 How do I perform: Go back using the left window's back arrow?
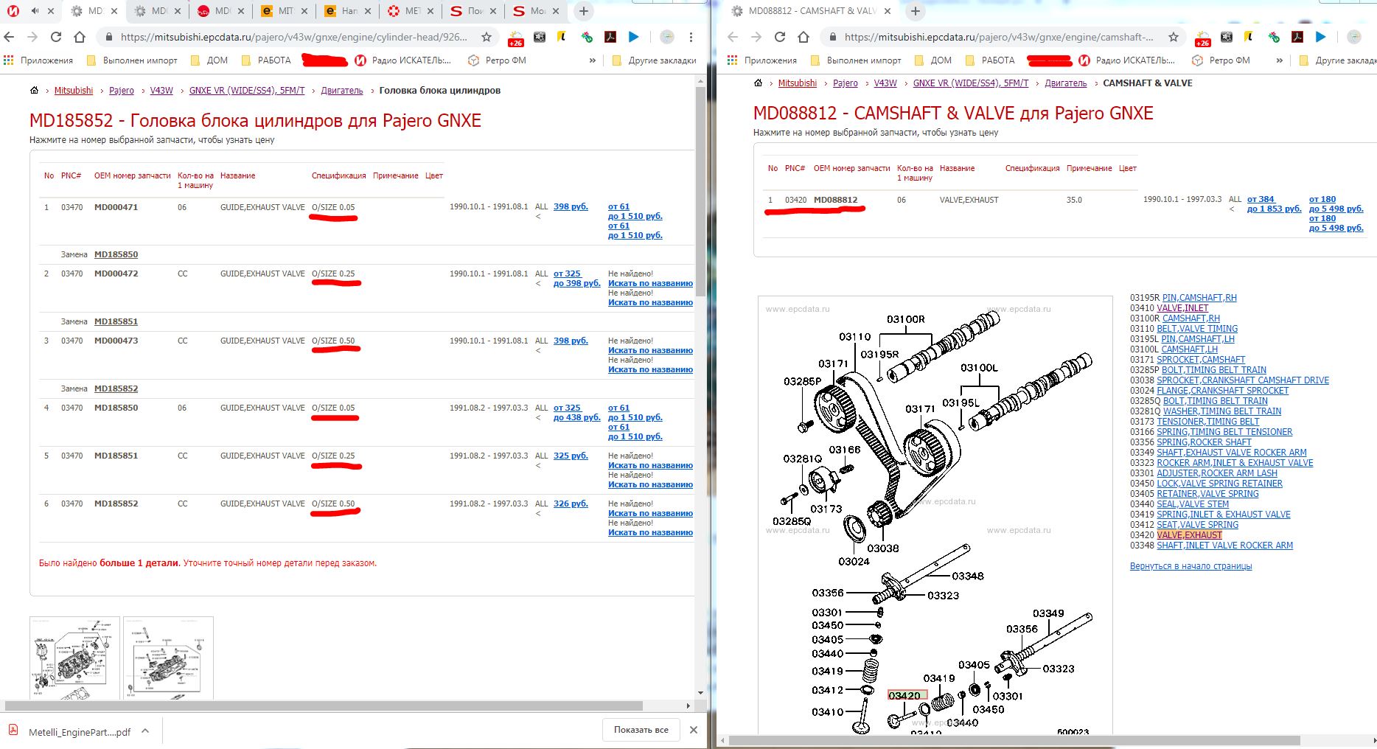pyautogui.click(x=9, y=37)
